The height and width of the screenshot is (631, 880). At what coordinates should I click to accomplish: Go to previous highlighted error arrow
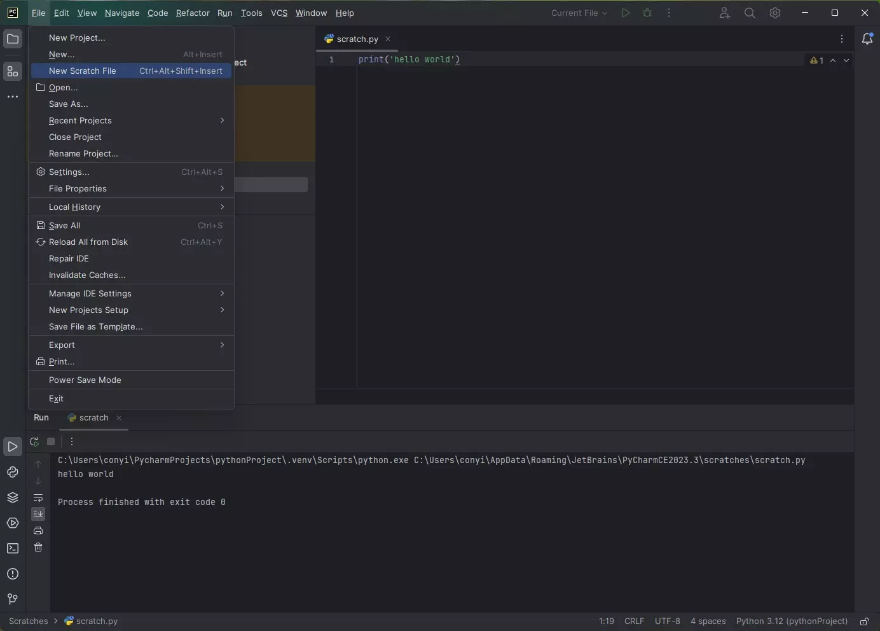(833, 60)
